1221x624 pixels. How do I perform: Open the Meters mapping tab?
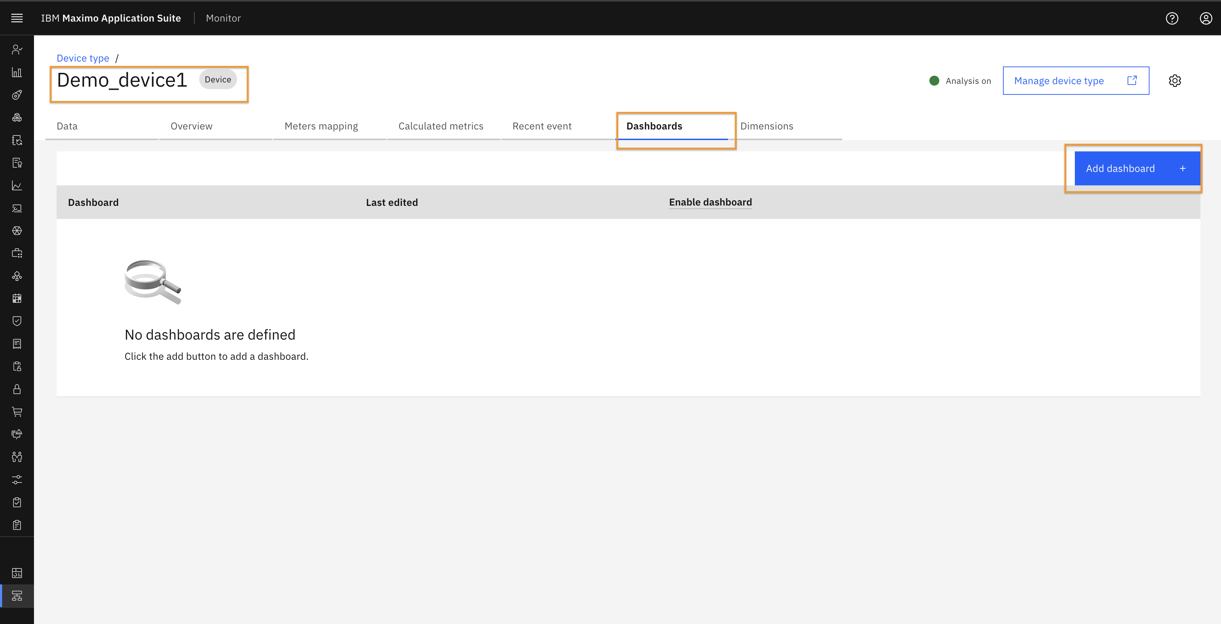pos(330,126)
